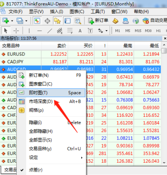Viewport: 167px width, 175px height.
Task: Switch to M30 timeframe
Action: pos(148,31)
